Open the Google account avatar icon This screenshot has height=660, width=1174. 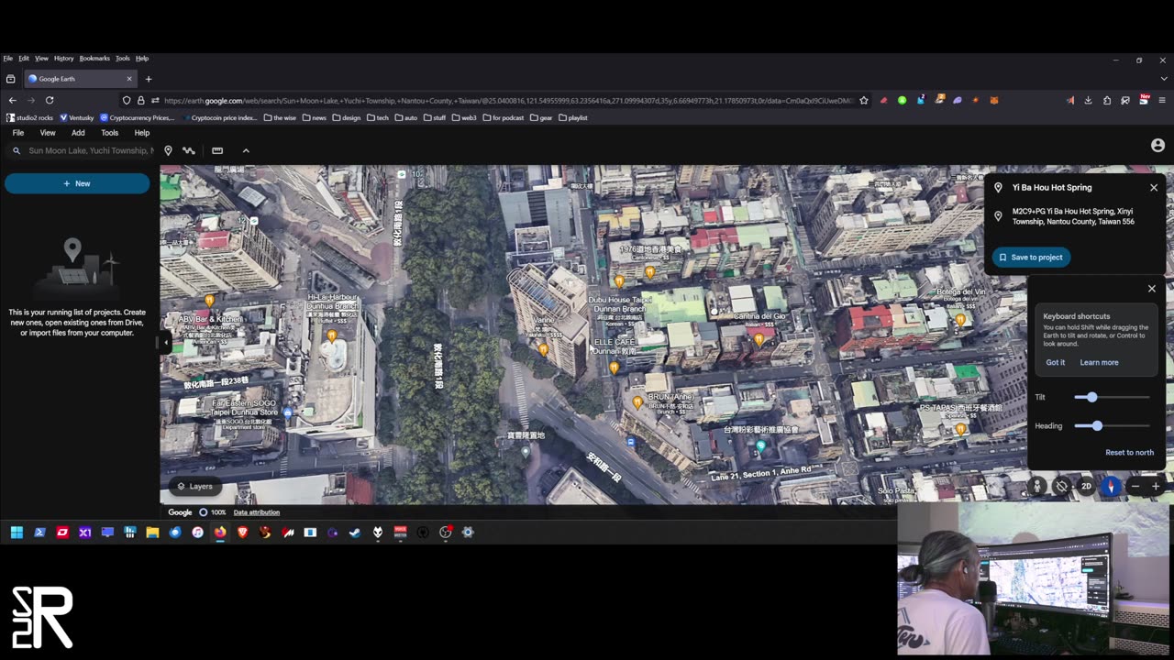point(1157,146)
